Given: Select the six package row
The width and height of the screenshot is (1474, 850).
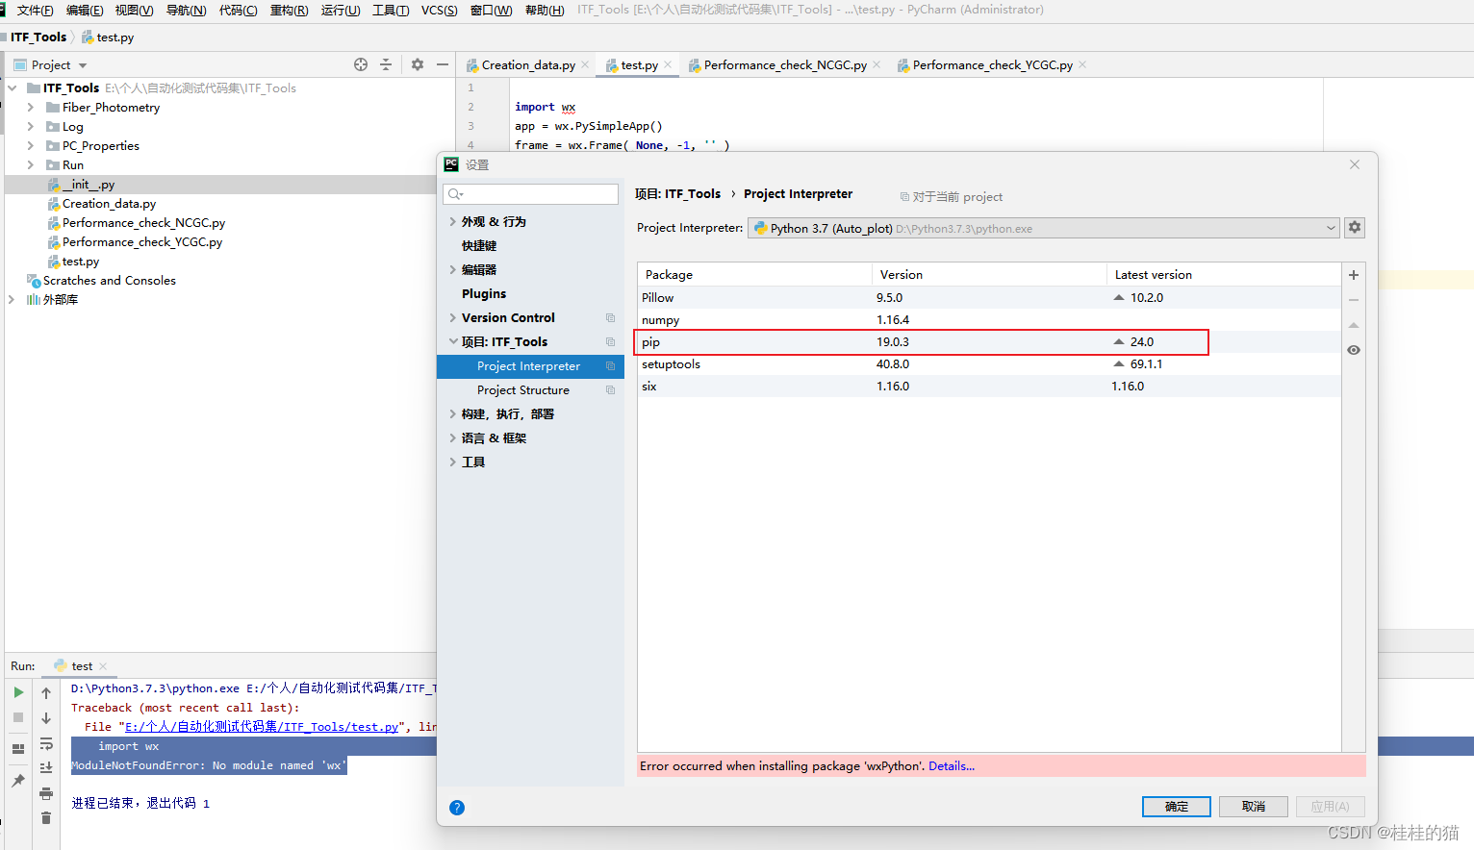Looking at the screenshot, I should 989,387.
